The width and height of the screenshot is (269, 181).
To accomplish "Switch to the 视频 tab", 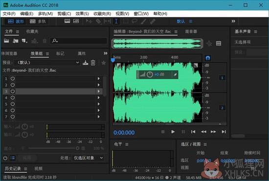I will [x=39, y=169].
